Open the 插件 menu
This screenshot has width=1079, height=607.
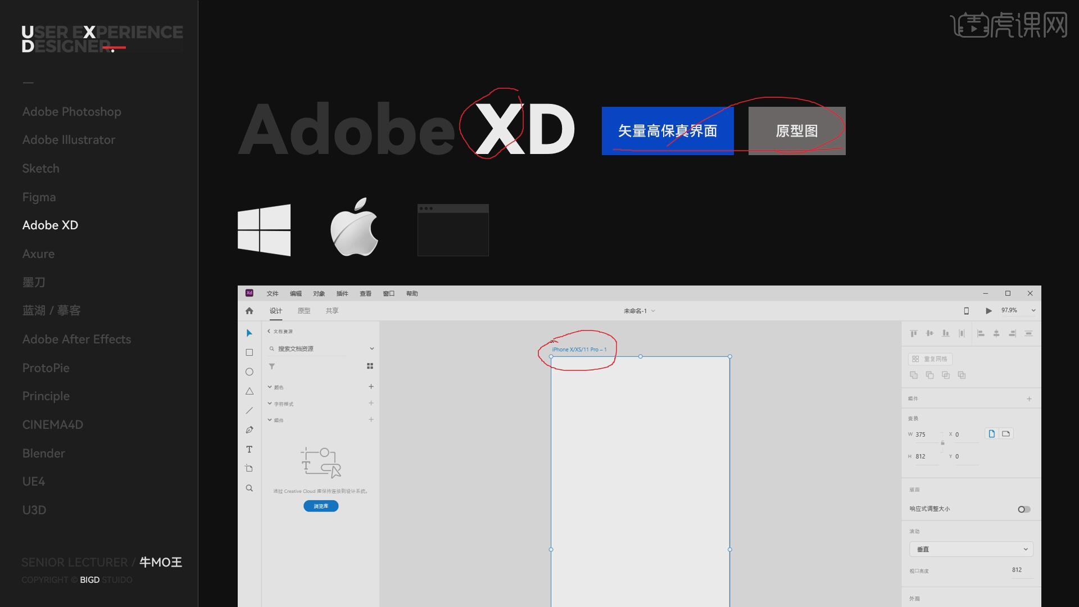(342, 293)
